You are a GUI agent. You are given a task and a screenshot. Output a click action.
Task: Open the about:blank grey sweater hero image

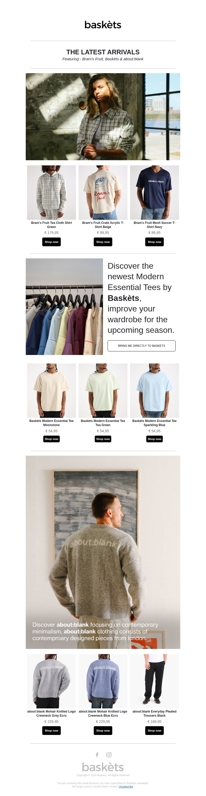click(103, 552)
